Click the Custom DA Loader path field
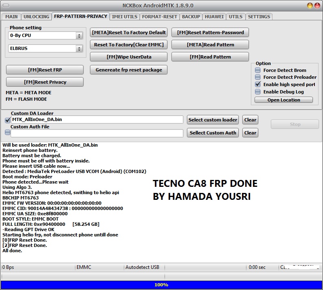This screenshot has width=323, height=290. (x=97, y=119)
